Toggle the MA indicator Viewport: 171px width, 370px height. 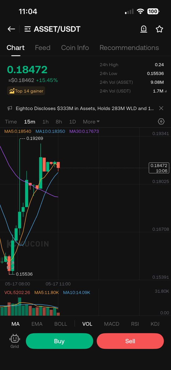tap(15, 324)
